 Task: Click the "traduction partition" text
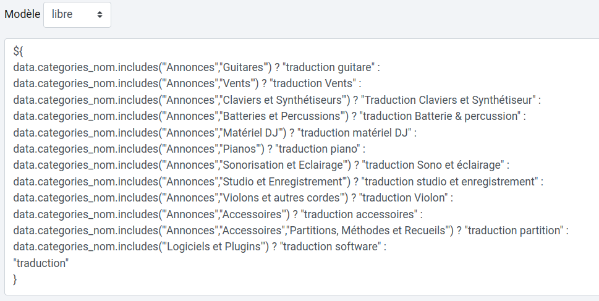coord(512,231)
